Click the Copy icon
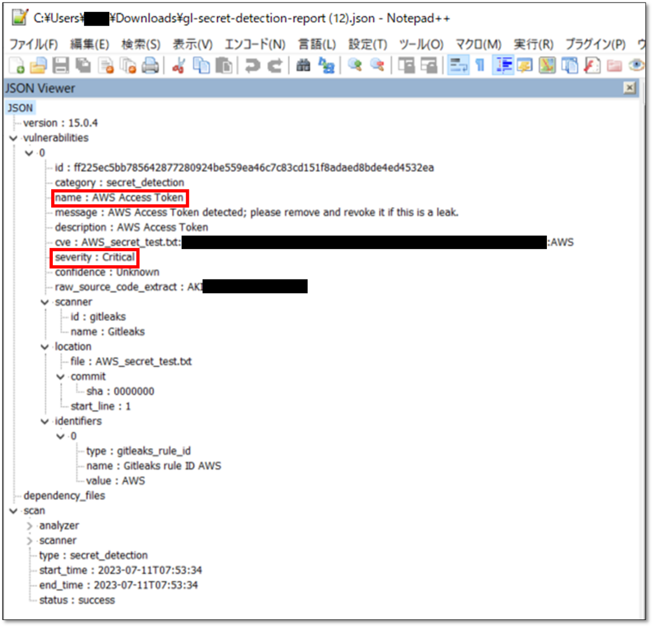The image size is (653, 627). (201, 66)
